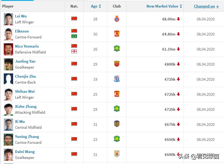224x164 pixels.
Task: Click the club crest beside Elkeson
Action: (x=117, y=34)
